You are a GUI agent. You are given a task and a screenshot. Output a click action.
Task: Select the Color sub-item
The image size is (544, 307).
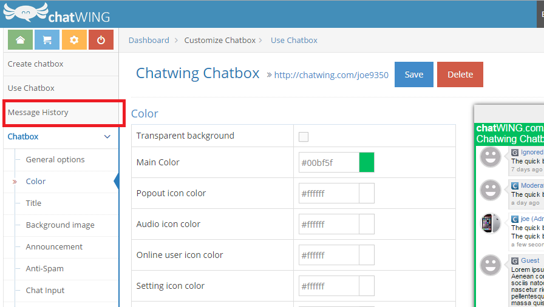tap(36, 182)
